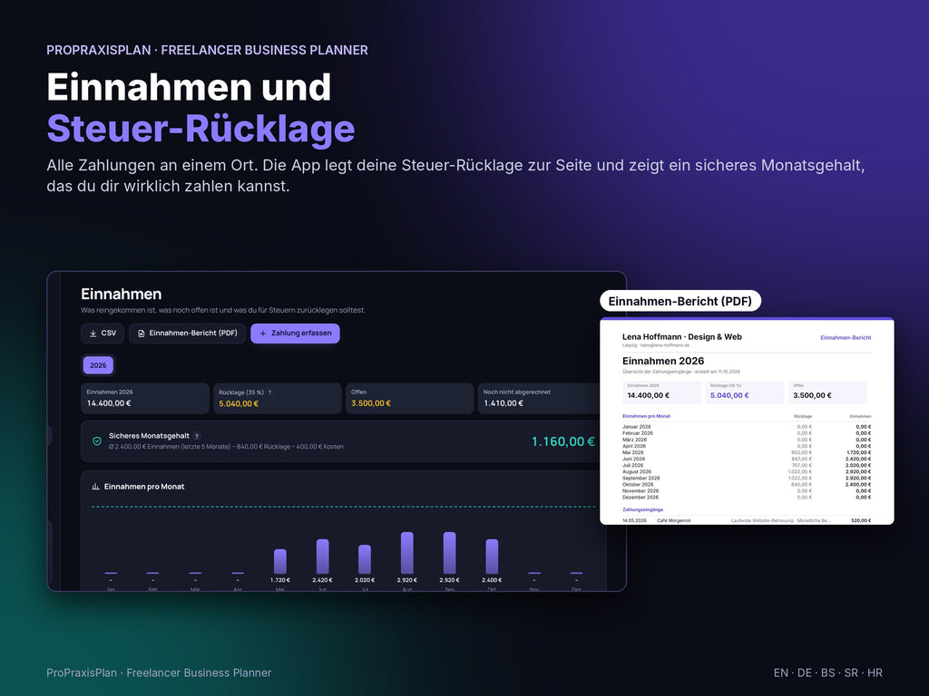Click the 'HR' language code in footer
This screenshot has width=929, height=696.
(x=875, y=673)
